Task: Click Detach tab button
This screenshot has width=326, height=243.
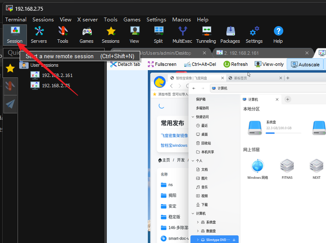Action: tap(125, 64)
